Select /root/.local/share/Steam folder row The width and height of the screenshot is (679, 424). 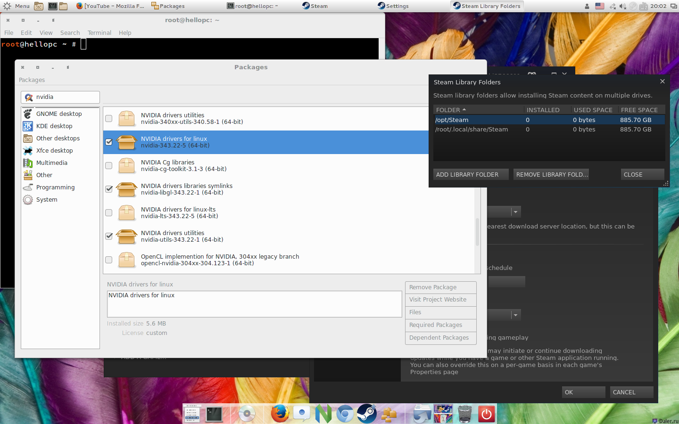click(x=549, y=129)
